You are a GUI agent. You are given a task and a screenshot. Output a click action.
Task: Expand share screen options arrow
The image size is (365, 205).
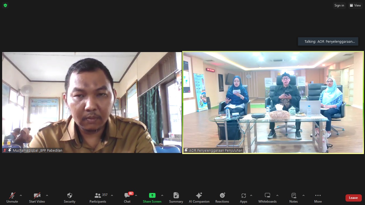[x=162, y=196]
